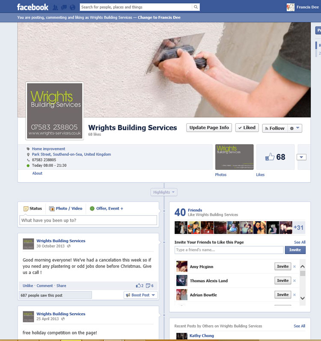Screen dimensions: 321x341
Task: Open Kathy Chong's profile link
Action: (x=202, y=335)
